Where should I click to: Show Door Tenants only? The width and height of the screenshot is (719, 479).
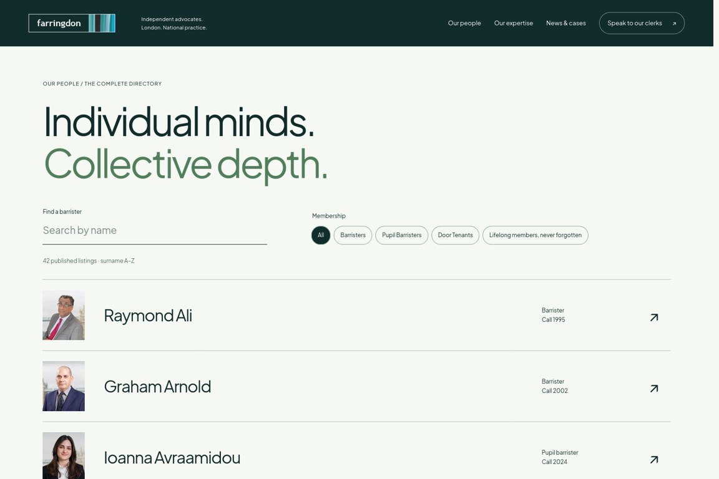pos(455,235)
